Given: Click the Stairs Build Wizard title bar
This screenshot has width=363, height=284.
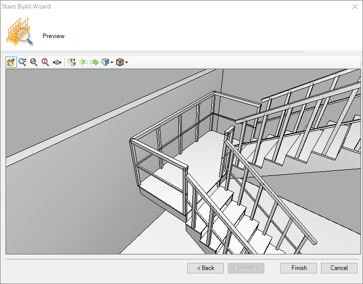Looking at the screenshot, I should 150,7.
